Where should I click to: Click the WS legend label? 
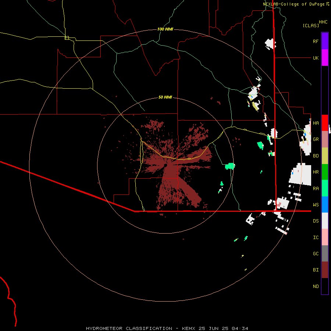pos(316,205)
